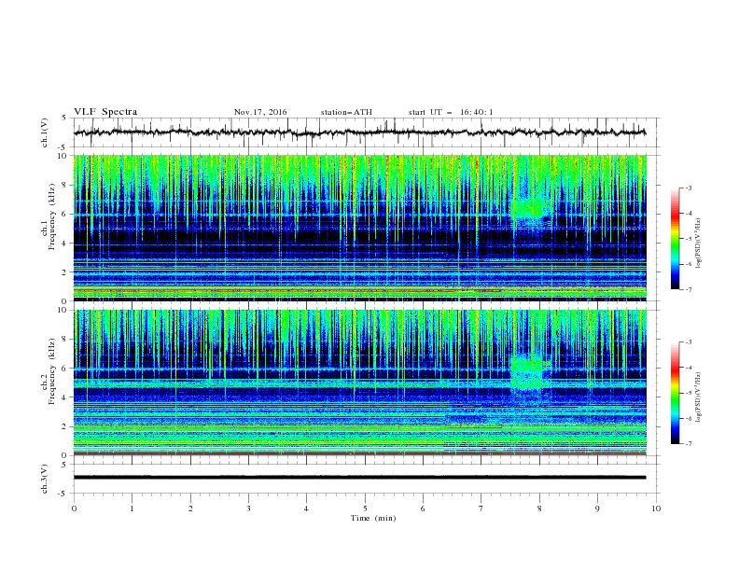Click the '2' tick on ch.2 frequency axis
Image resolution: width=739 pixels, height=571 pixels.
[x=66, y=426]
